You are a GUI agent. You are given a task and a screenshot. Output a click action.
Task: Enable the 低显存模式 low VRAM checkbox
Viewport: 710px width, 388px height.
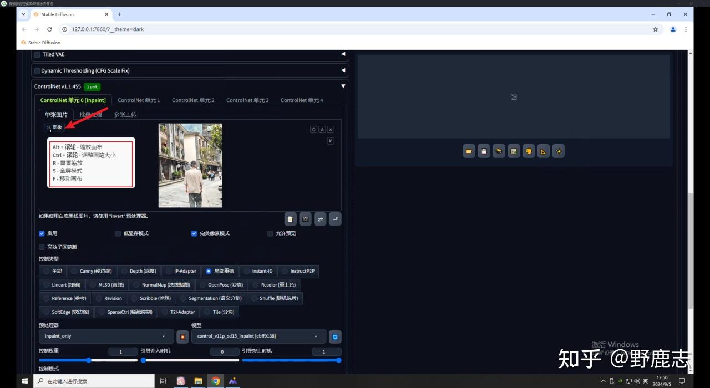tap(118, 233)
